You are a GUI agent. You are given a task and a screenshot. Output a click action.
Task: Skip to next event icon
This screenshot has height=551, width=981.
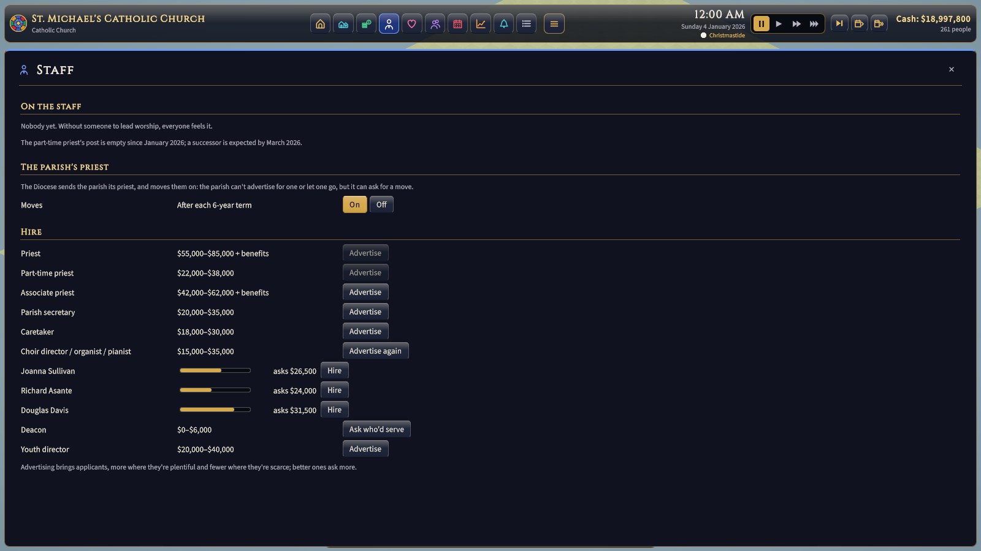(x=839, y=24)
